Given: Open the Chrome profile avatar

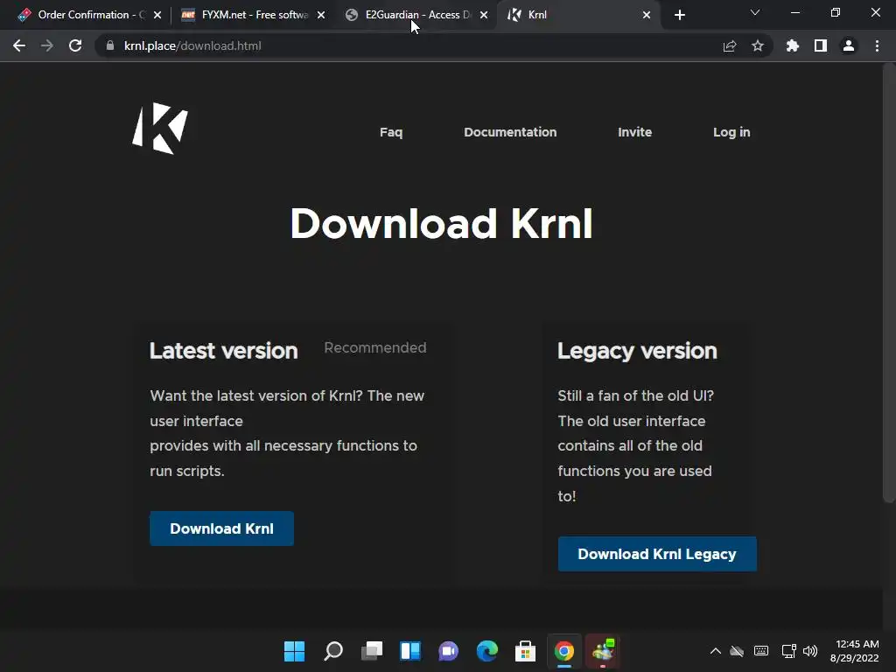Looking at the screenshot, I should click(x=849, y=45).
